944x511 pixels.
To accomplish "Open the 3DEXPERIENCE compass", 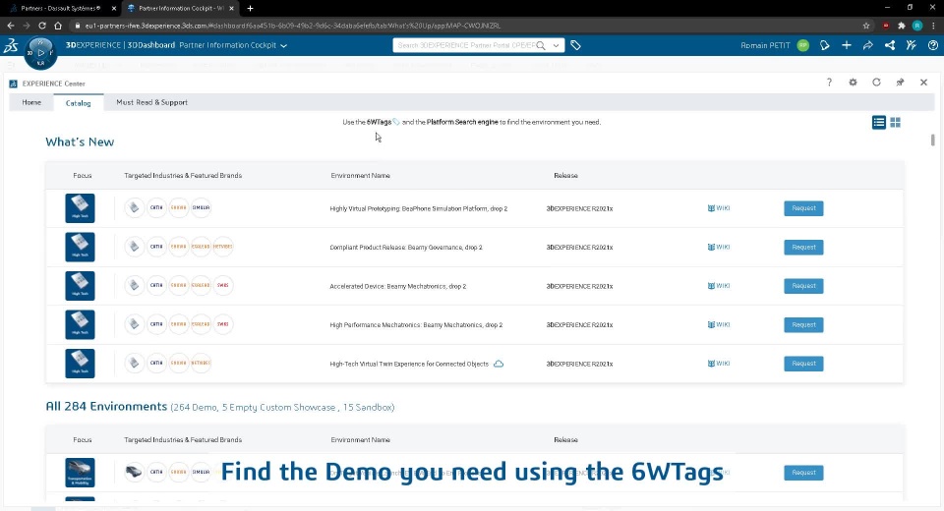I will pyautogui.click(x=41, y=53).
